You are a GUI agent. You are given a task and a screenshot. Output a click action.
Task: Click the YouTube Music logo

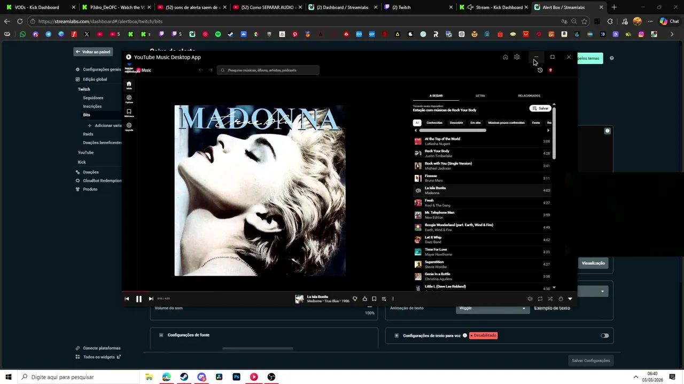point(144,70)
